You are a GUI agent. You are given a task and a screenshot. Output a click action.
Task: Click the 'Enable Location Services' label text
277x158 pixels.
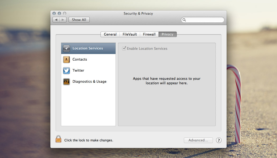click(147, 48)
